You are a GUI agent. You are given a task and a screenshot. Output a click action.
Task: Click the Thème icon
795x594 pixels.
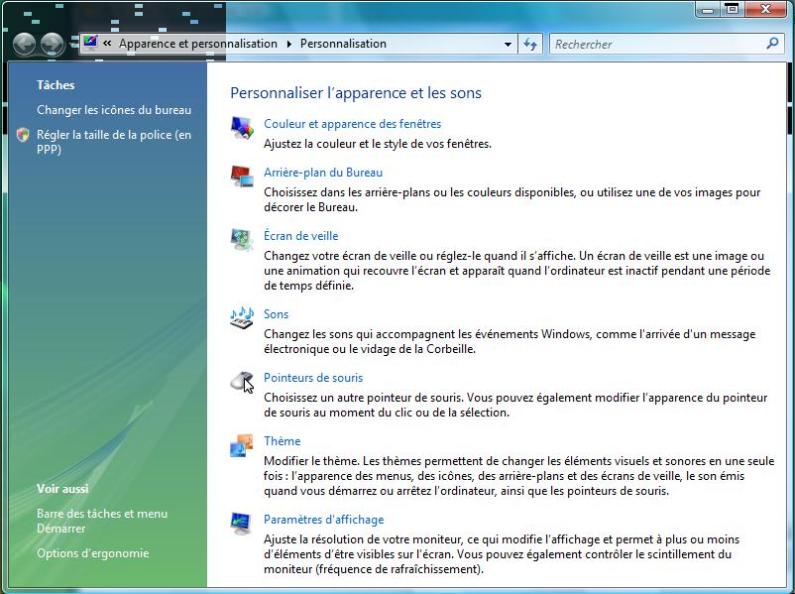(242, 445)
